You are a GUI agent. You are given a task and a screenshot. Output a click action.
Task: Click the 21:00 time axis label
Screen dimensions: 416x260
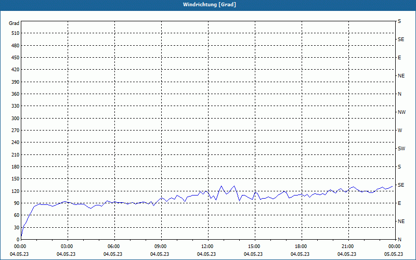[348, 246]
